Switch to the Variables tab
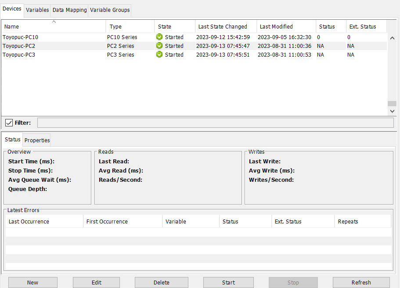The height and width of the screenshot is (288, 400). (x=37, y=10)
